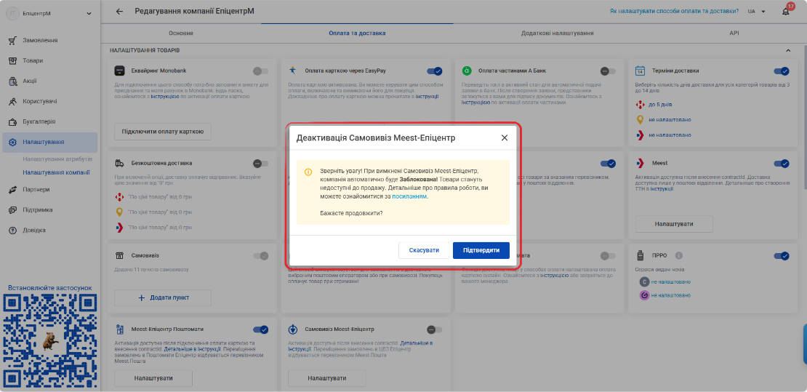Click the Meest instruction link
Screen dimensions: 807x392
point(662,189)
